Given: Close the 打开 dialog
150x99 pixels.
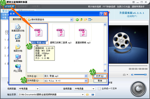Looking at the screenshot, I should point(105,14).
